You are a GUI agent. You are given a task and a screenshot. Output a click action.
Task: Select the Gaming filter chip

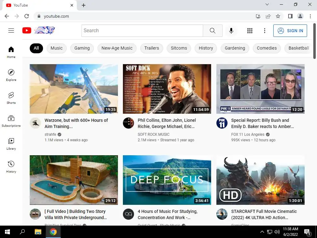pos(82,48)
